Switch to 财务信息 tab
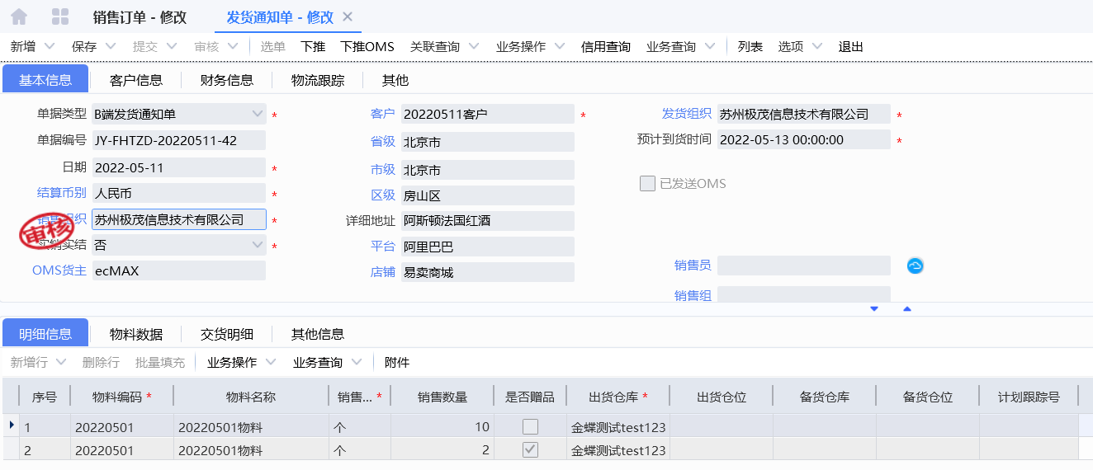 pos(227,80)
